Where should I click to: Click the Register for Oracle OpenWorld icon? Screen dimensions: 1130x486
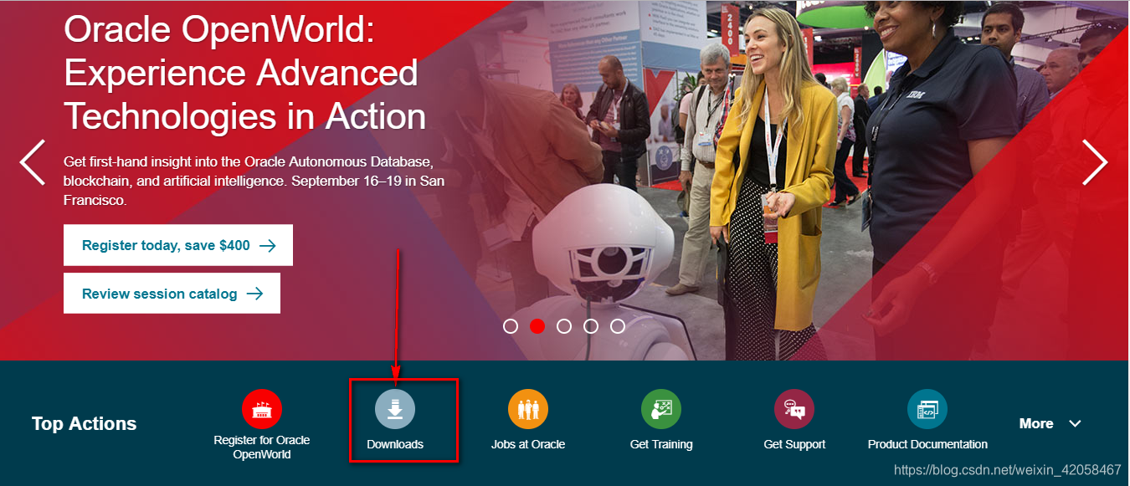click(262, 410)
